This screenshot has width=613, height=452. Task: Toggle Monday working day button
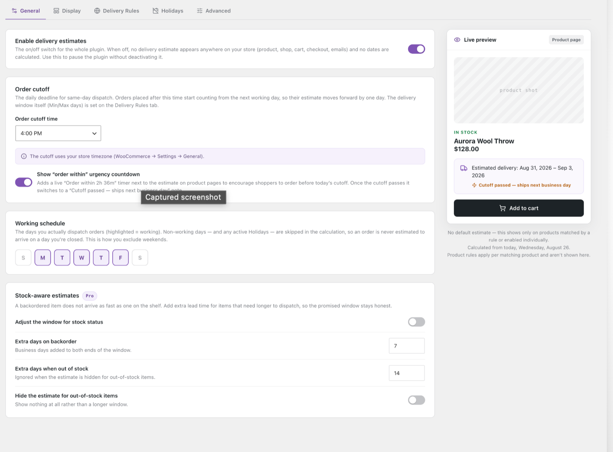click(43, 258)
